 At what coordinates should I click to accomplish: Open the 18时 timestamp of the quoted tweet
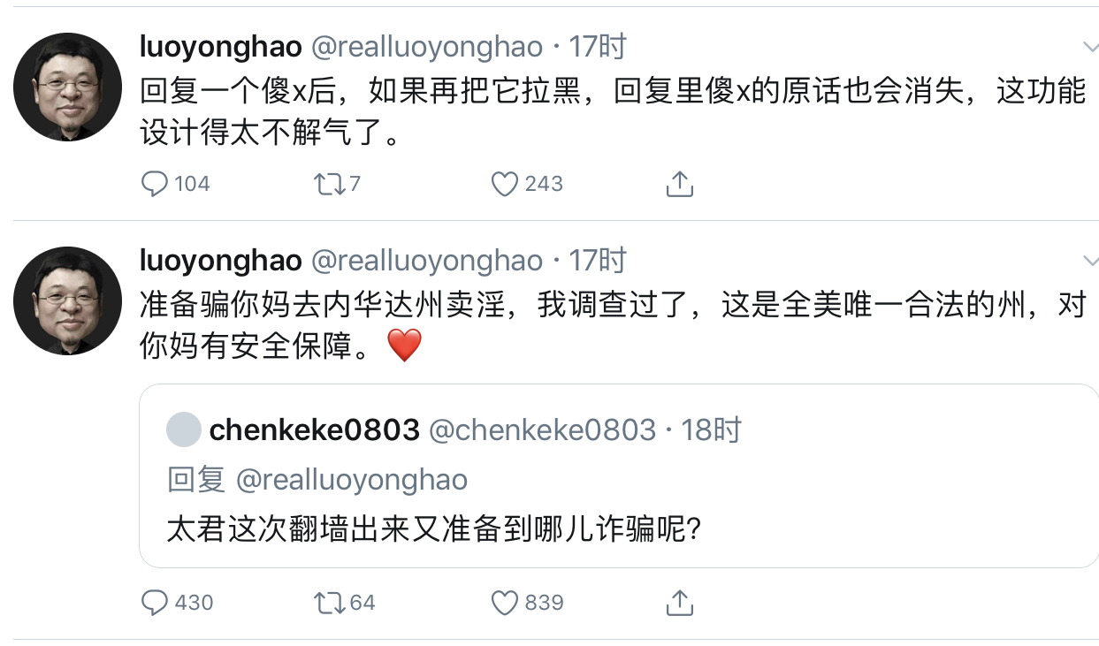coord(711,430)
